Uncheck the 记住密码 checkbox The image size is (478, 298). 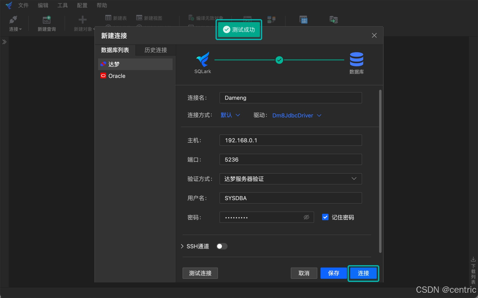[325, 217]
